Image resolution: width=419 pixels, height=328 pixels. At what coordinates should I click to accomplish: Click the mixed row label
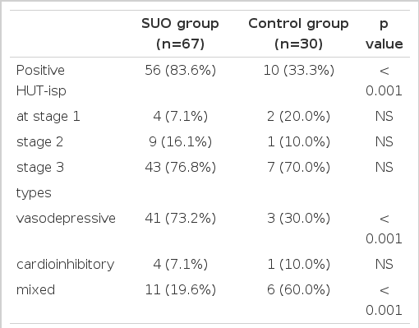pyautogui.click(x=35, y=289)
